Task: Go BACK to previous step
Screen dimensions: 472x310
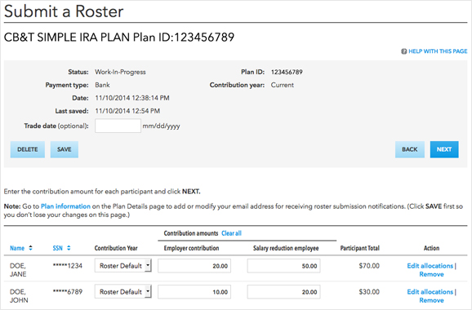Action: (410, 149)
